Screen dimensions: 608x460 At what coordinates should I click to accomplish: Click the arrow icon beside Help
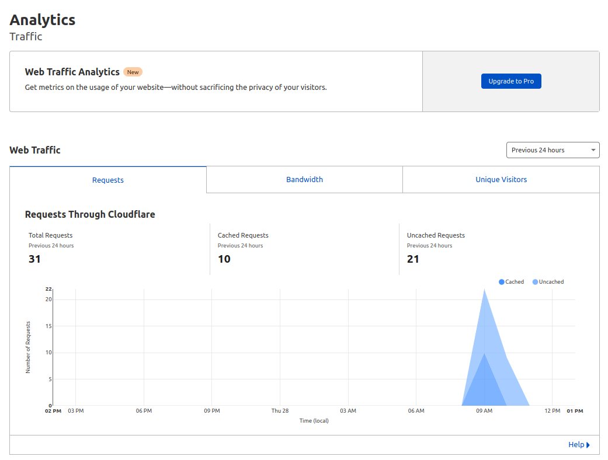click(x=588, y=445)
